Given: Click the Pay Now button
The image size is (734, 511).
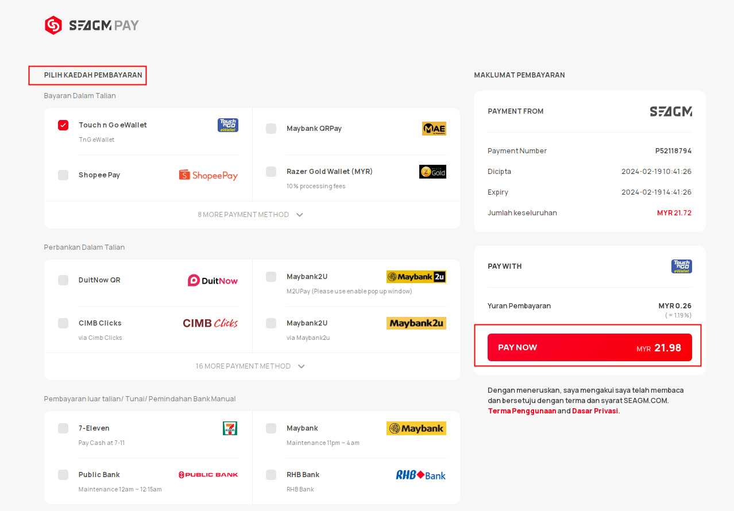Looking at the screenshot, I should tap(590, 347).
